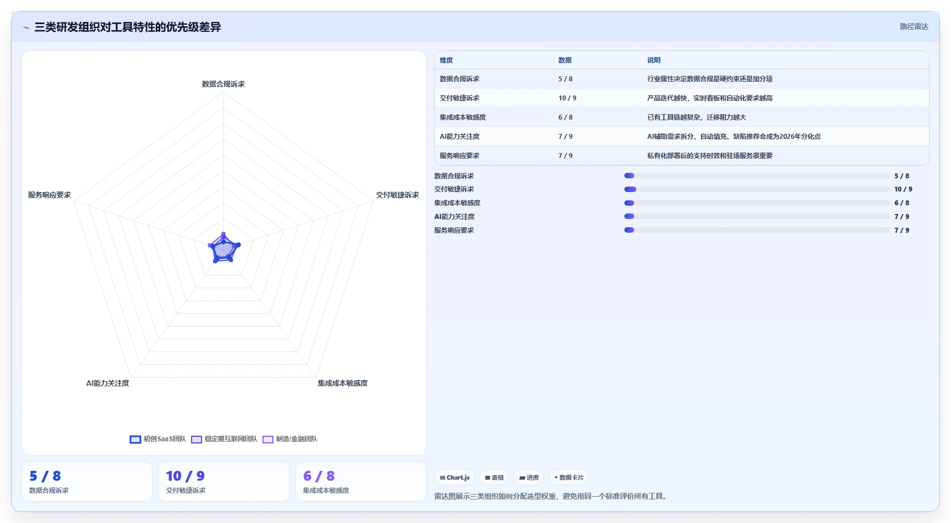Click the 维度 column header
This screenshot has height=523, width=951.
pos(446,60)
